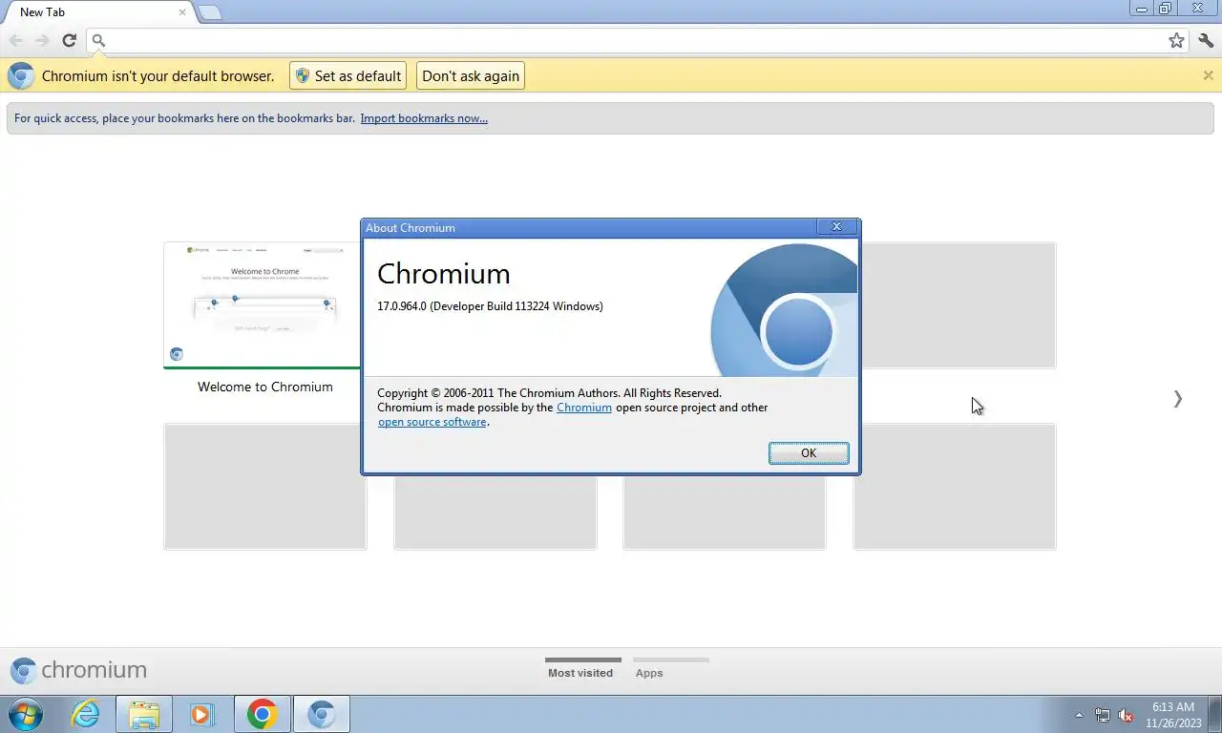Click the network tray icon
The width and height of the screenshot is (1222, 733).
[x=1103, y=715]
